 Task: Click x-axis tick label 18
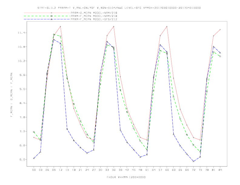pos(74,170)
